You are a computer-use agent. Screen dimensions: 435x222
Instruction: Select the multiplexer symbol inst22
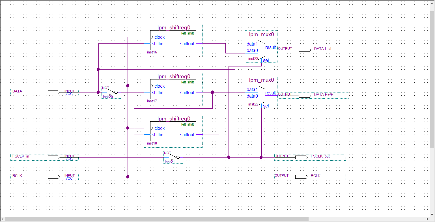pos(261,96)
